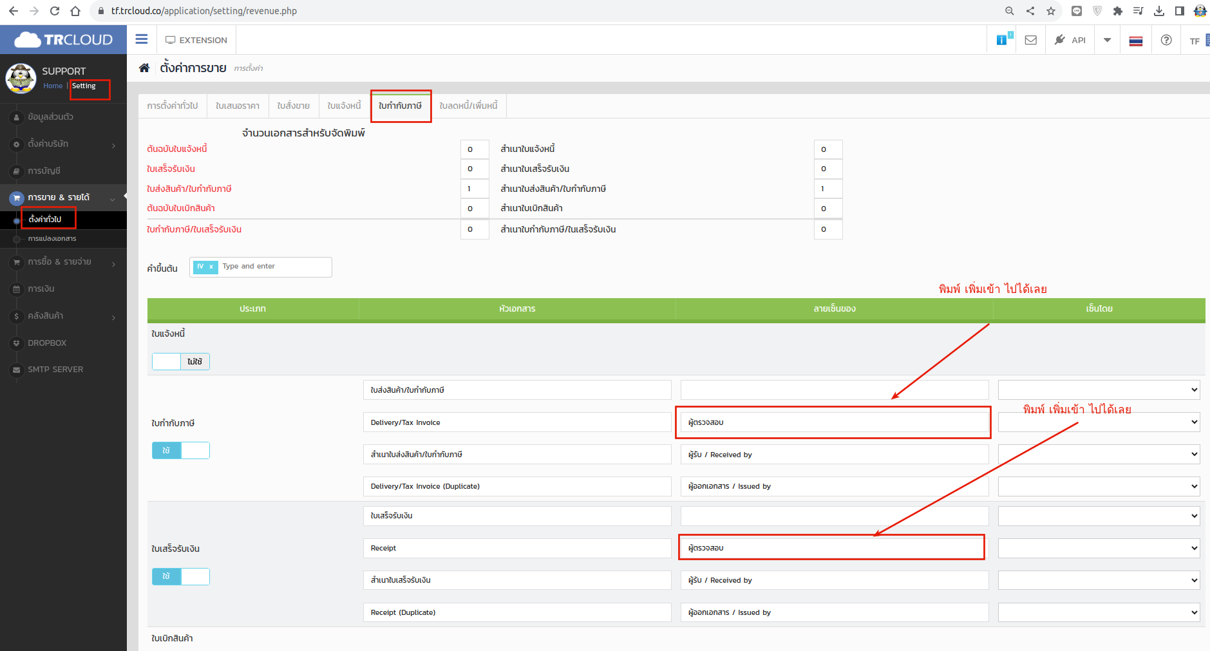1210x651 pixels.
Task: Click สำเนาใบแจ้งหนี้ count field
Action: click(828, 149)
